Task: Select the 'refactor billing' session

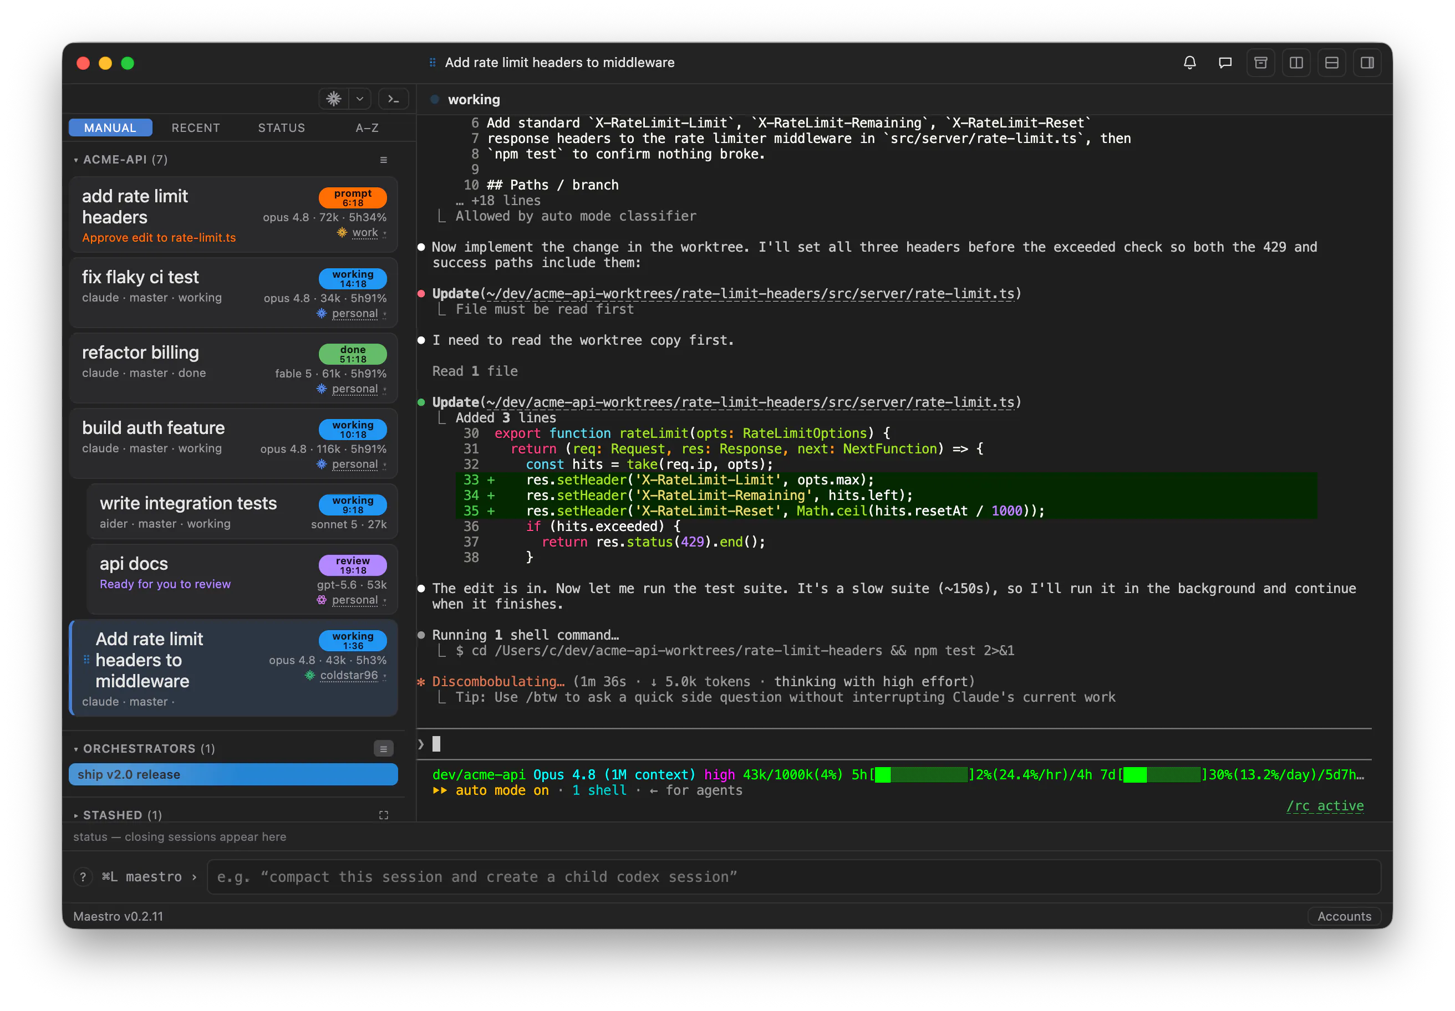Action: point(233,368)
